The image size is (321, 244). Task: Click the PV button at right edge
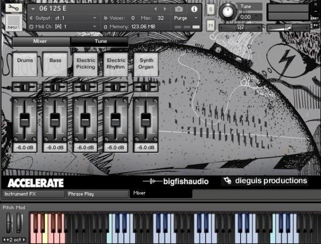316,25
